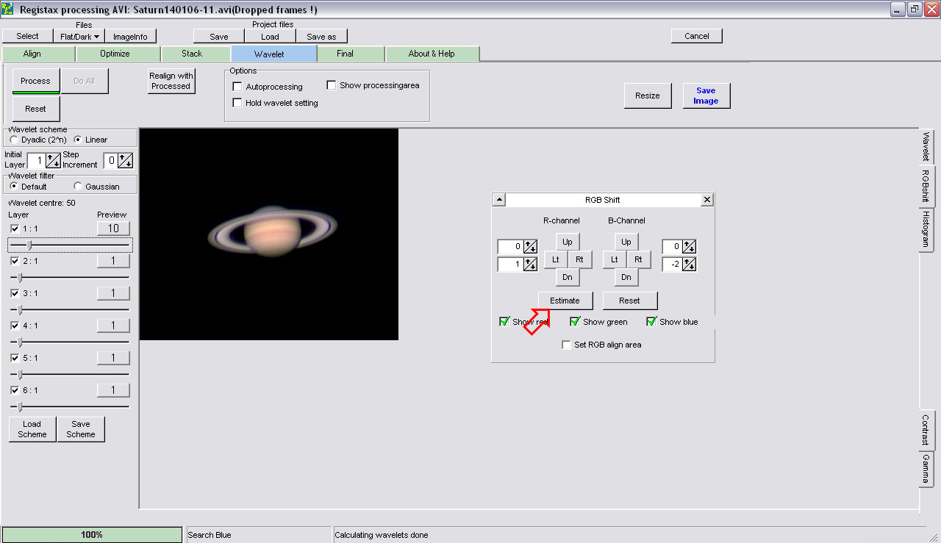Uncheck wavelet layer 4:1
The width and height of the screenshot is (941, 543).
coord(15,326)
